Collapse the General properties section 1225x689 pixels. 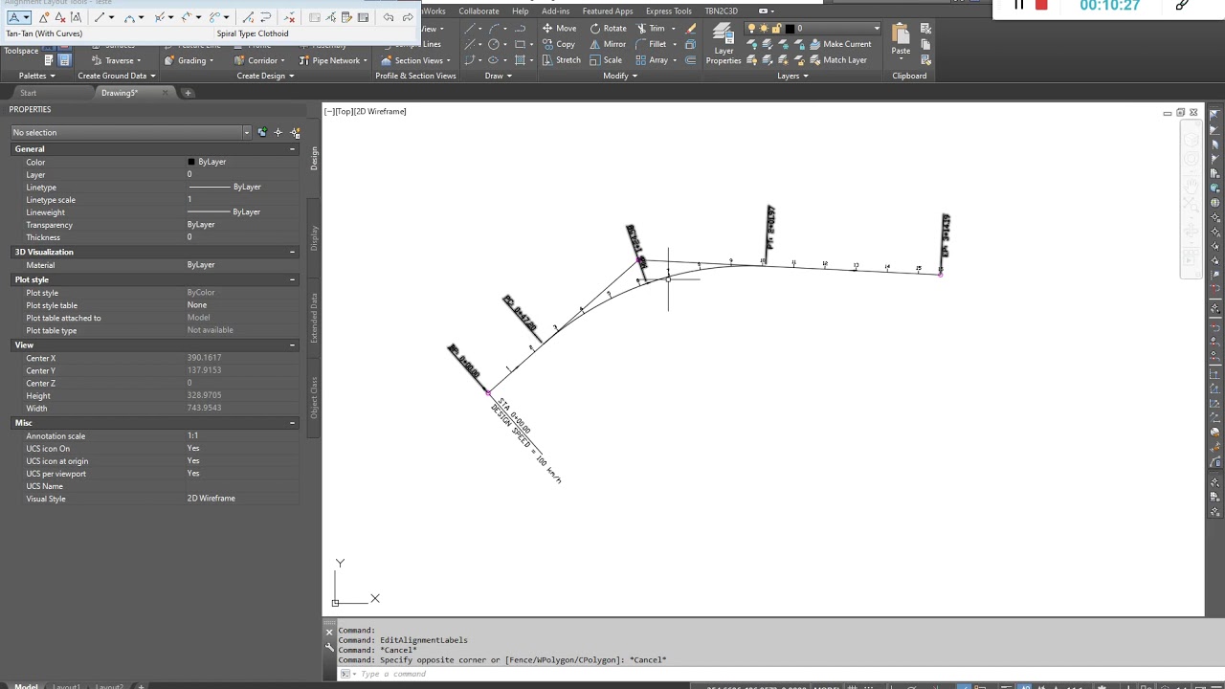(292, 148)
